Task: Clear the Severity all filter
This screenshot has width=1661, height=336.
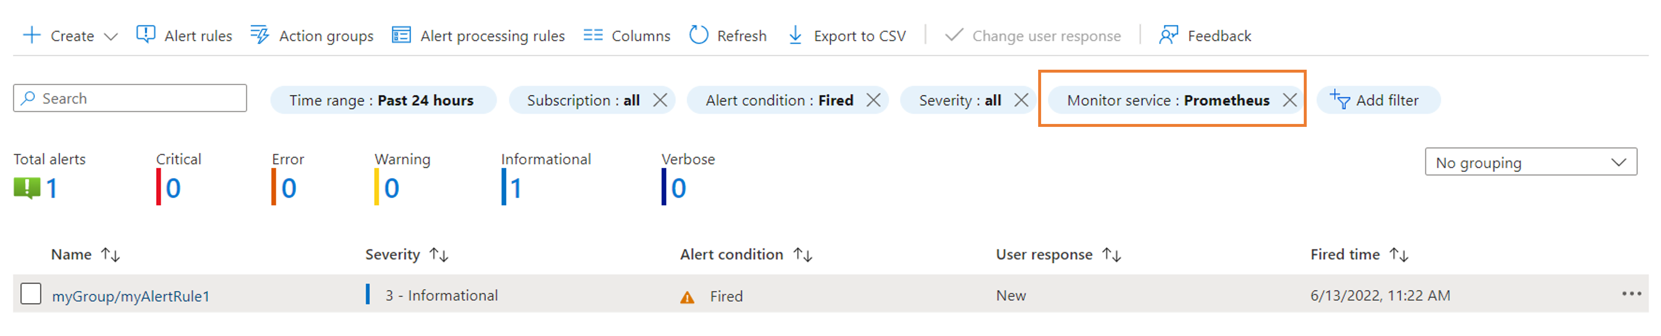Action: pos(1021,100)
